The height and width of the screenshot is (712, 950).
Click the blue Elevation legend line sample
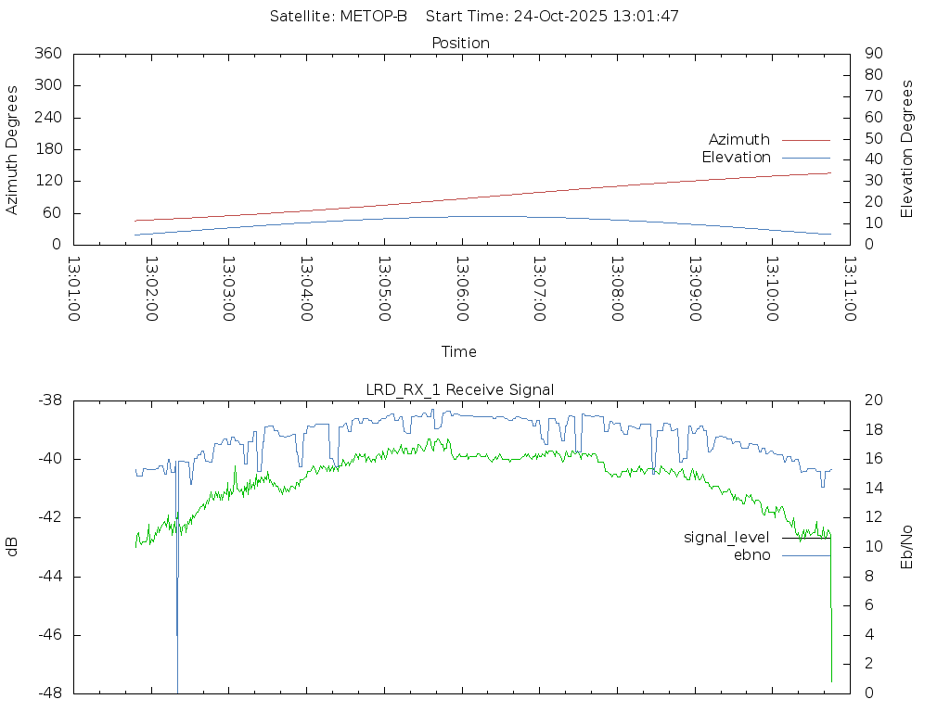click(805, 158)
